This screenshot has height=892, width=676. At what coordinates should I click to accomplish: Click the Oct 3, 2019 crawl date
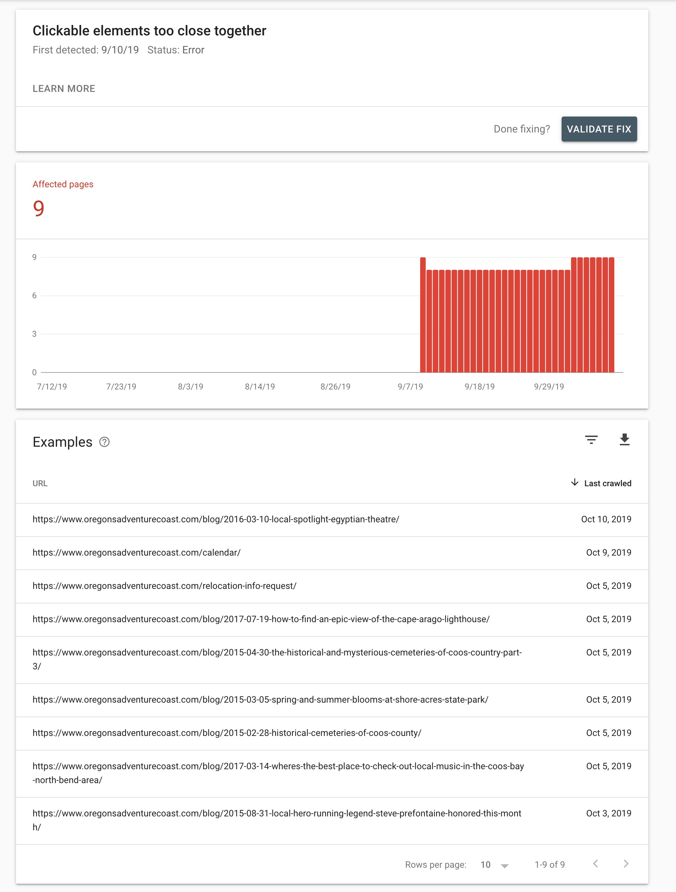coord(608,813)
